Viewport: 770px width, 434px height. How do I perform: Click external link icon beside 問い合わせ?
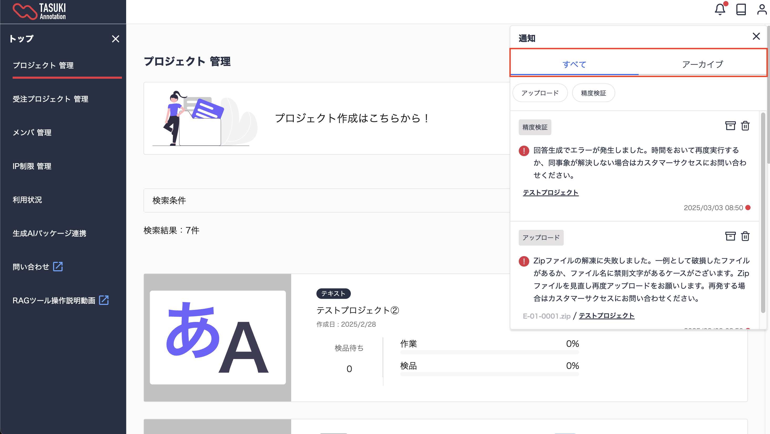pos(58,267)
